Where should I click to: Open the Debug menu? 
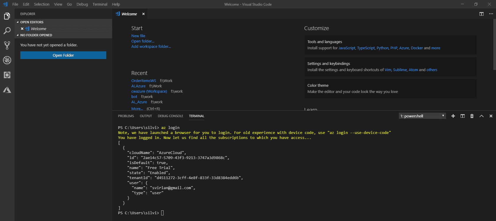click(82, 4)
